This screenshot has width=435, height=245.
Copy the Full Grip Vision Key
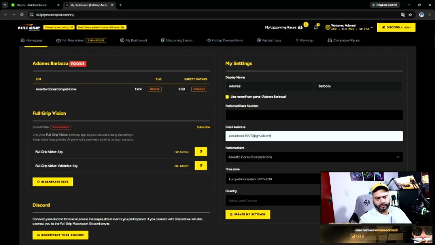coord(201,151)
